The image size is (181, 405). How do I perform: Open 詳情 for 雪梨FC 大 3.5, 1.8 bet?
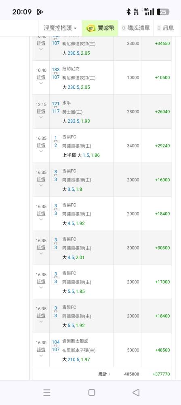[x=41, y=179]
